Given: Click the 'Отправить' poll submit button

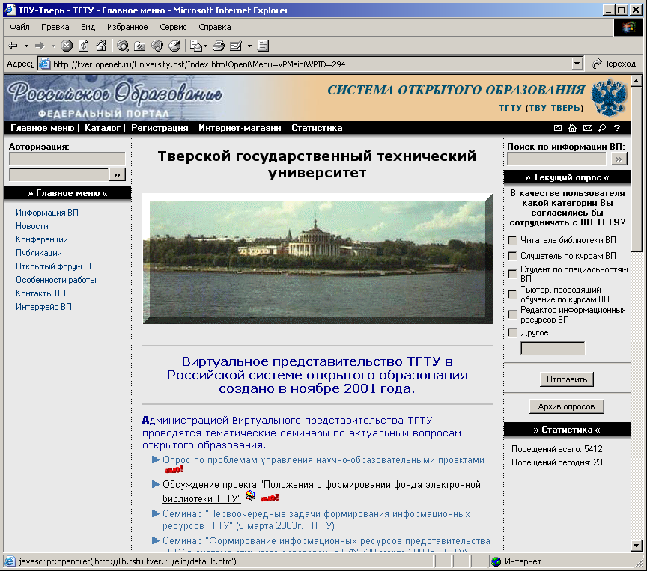Looking at the screenshot, I should (567, 379).
